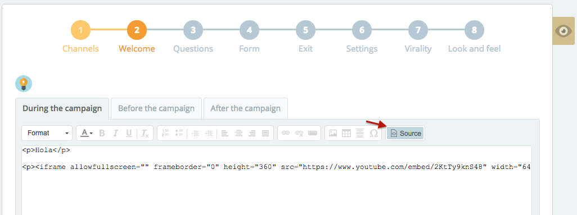Expand the text color dropdown

click(87, 134)
